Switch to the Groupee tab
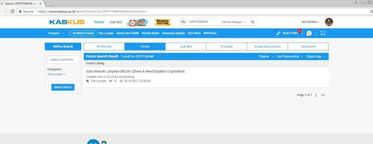This screenshot has height=144, width=373. pos(226,46)
